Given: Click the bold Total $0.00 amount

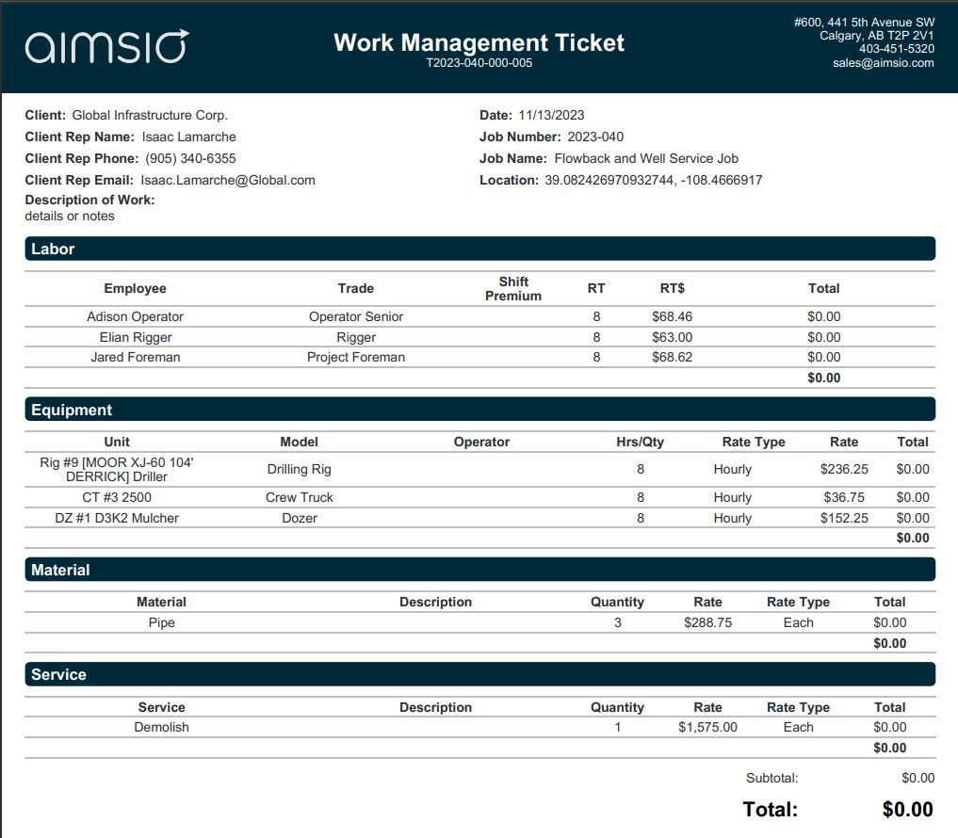Looking at the screenshot, I should click(x=907, y=810).
